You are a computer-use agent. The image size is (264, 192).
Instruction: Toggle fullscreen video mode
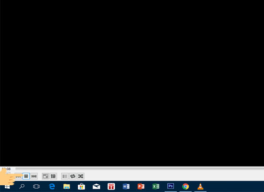coord(45,176)
